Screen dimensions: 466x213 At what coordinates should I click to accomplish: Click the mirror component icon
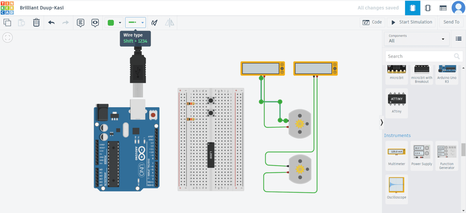coord(170,22)
